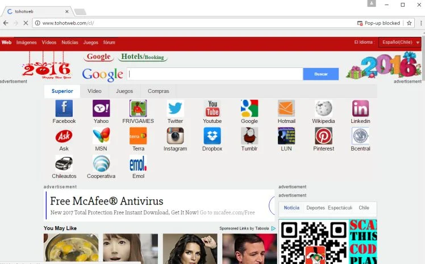Open Imágenes in the red navigation bar

[x=26, y=42]
